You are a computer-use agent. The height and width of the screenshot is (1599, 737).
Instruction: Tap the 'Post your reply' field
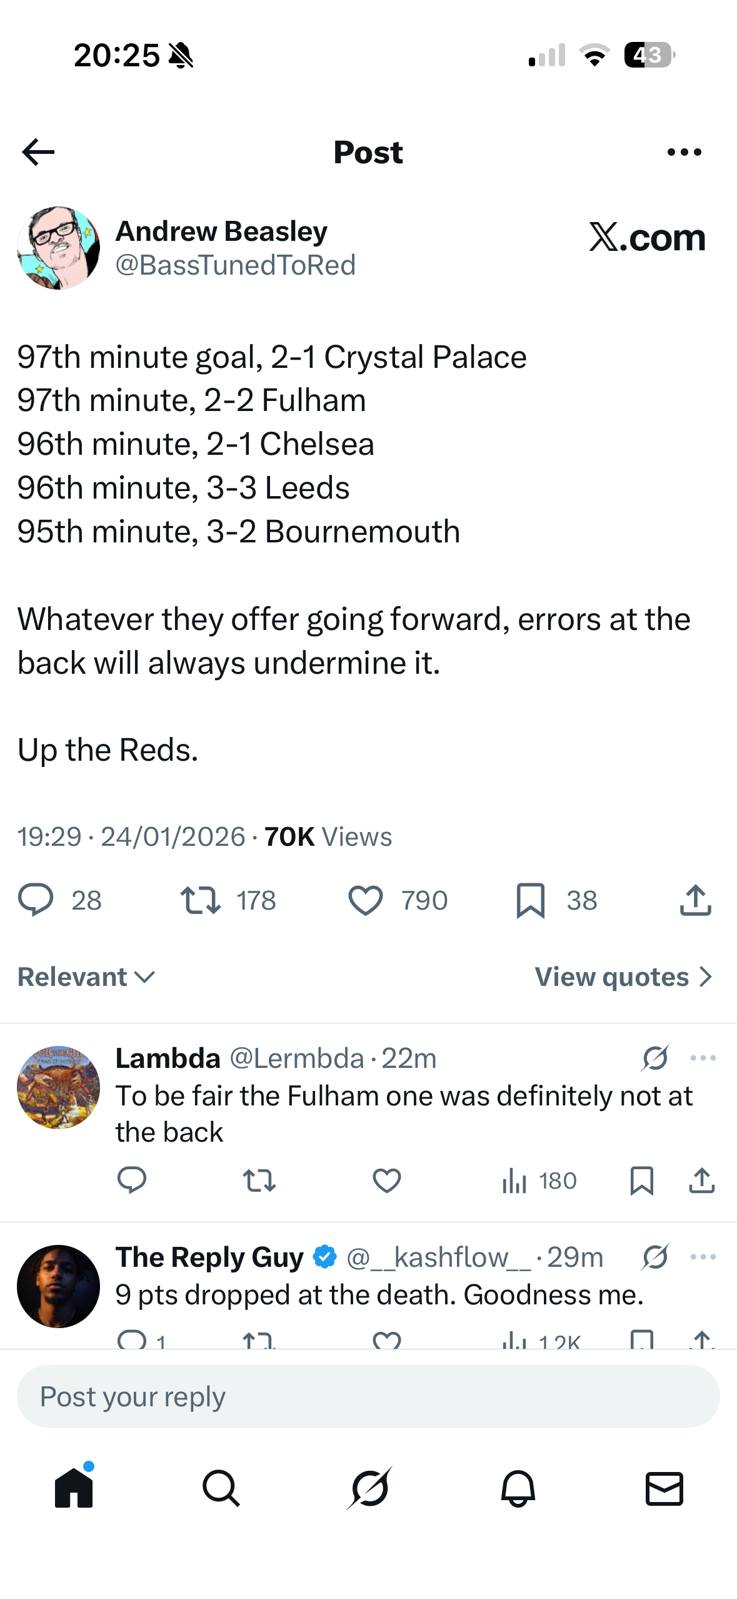point(368,1396)
